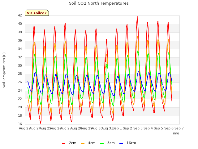Click the 32 y-axis tick label
Viewport: 198px width, 149px height.
click(20, 57)
